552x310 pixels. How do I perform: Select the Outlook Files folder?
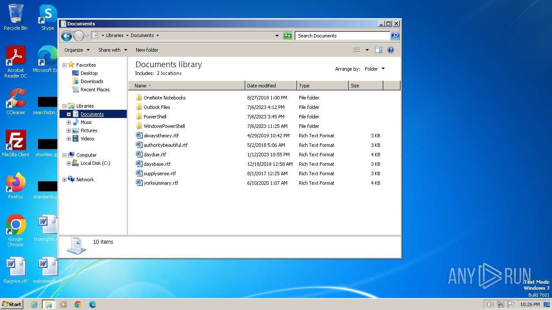click(157, 107)
